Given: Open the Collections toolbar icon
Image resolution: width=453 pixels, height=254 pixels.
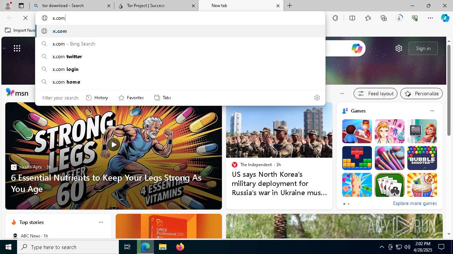Looking at the screenshot, I should 384,18.
